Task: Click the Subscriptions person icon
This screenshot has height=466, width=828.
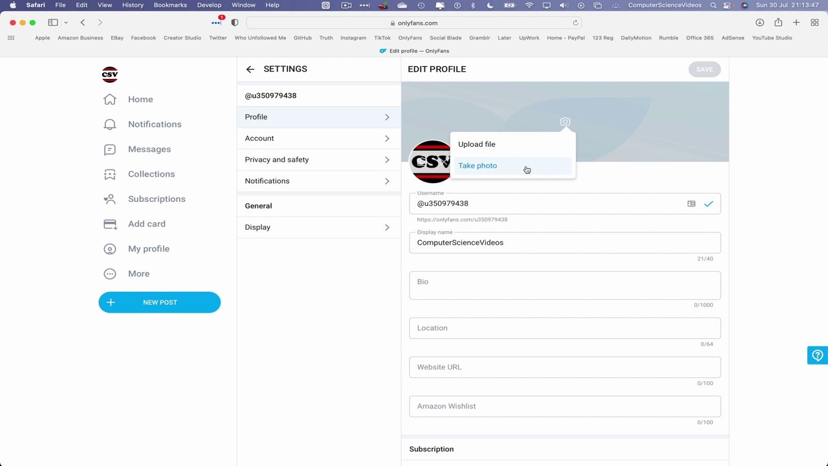Action: 110,199
